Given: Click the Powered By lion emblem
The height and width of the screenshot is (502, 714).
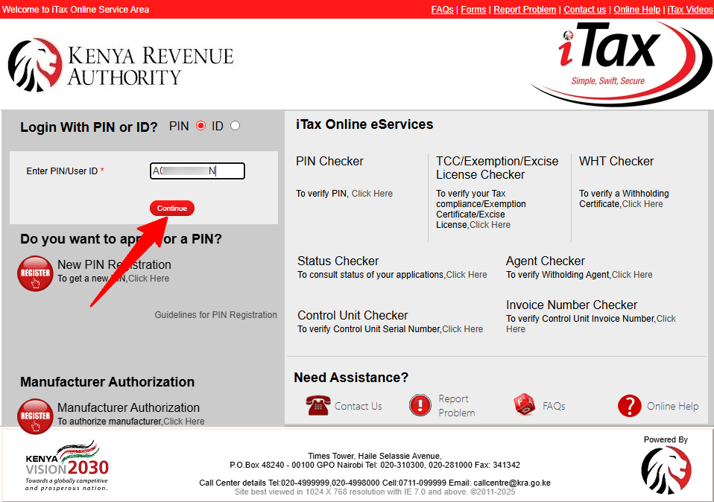Looking at the screenshot, I should pyautogui.click(x=666, y=471).
